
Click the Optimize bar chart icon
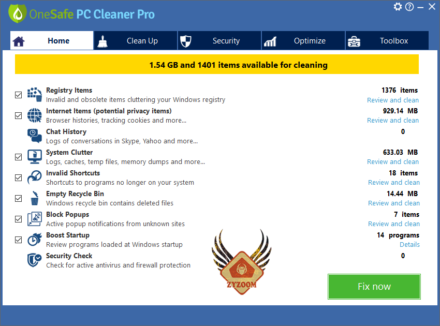(270, 41)
